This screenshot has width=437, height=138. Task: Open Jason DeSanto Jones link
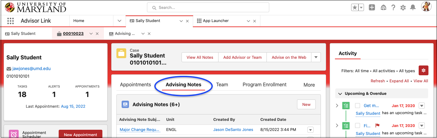233,130
